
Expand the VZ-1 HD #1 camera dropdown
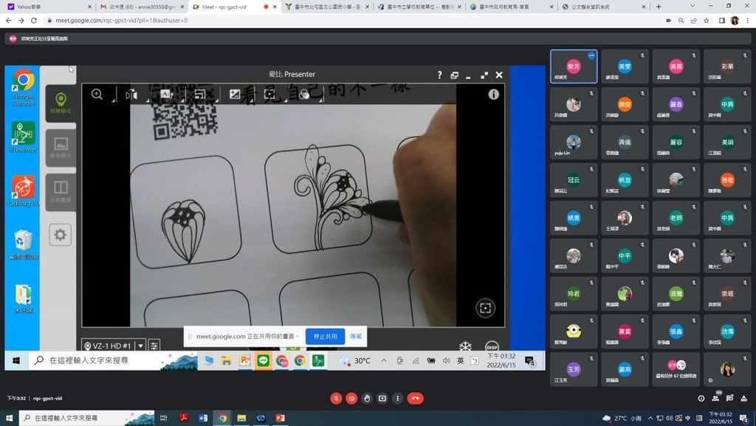(141, 346)
